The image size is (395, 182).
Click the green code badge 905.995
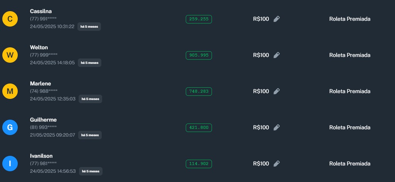(x=199, y=55)
